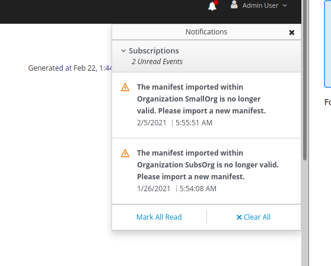The height and width of the screenshot is (266, 331).
Task: Select the Admin User account label
Action: pyautogui.click(x=260, y=5)
